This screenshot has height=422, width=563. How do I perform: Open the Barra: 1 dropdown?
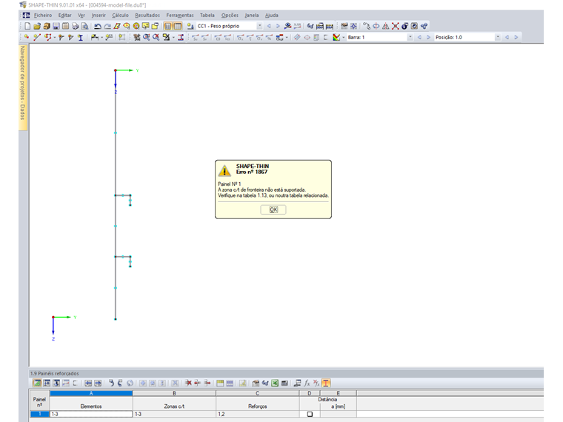(x=410, y=37)
